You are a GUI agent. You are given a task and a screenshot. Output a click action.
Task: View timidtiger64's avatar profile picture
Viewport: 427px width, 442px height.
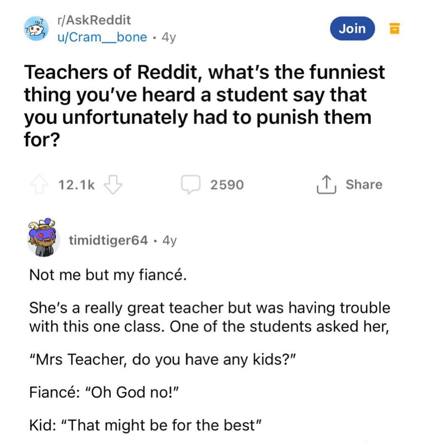point(43,238)
